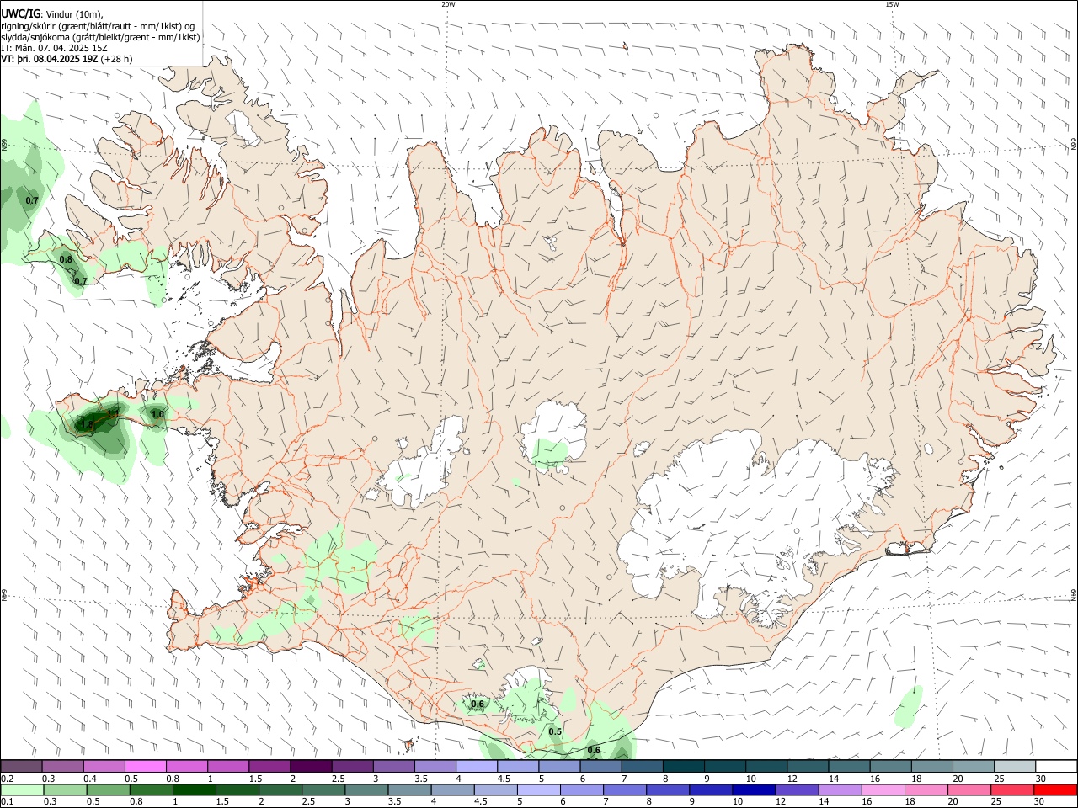Click the 'rigning/skúrir' legend description line
1078x808 pixels.
coord(98,26)
